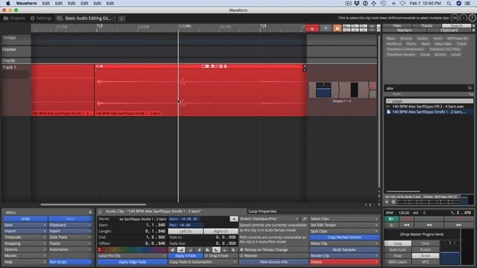
Task: Click the search magnifier icon in browser
Action: coord(470,88)
